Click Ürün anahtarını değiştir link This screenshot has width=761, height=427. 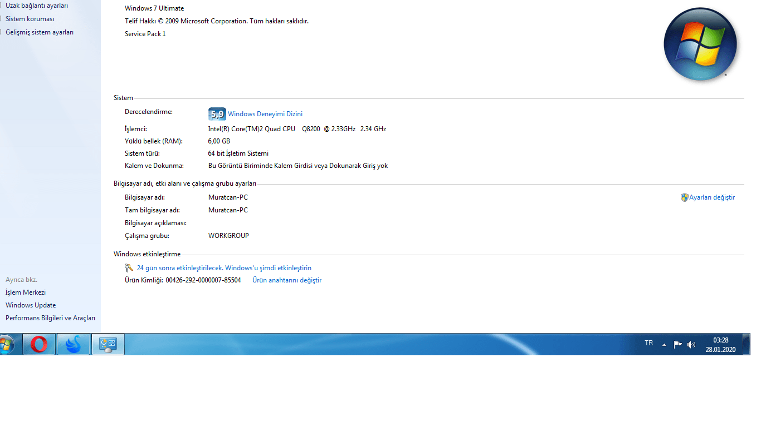(287, 280)
